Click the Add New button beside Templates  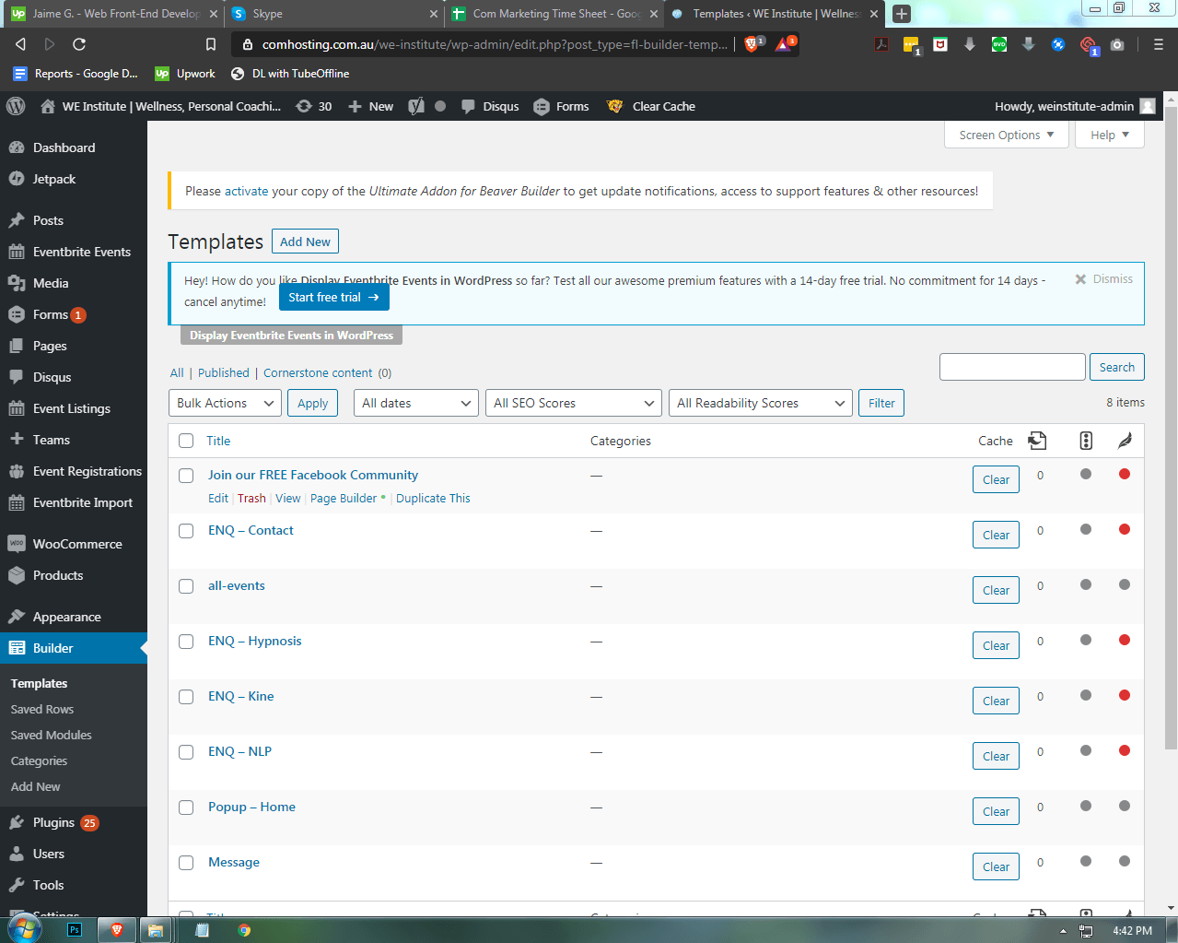click(x=305, y=242)
